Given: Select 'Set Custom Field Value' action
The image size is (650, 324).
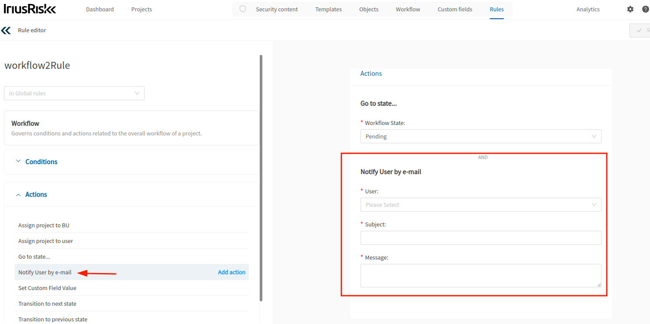Looking at the screenshot, I should coord(132,288).
